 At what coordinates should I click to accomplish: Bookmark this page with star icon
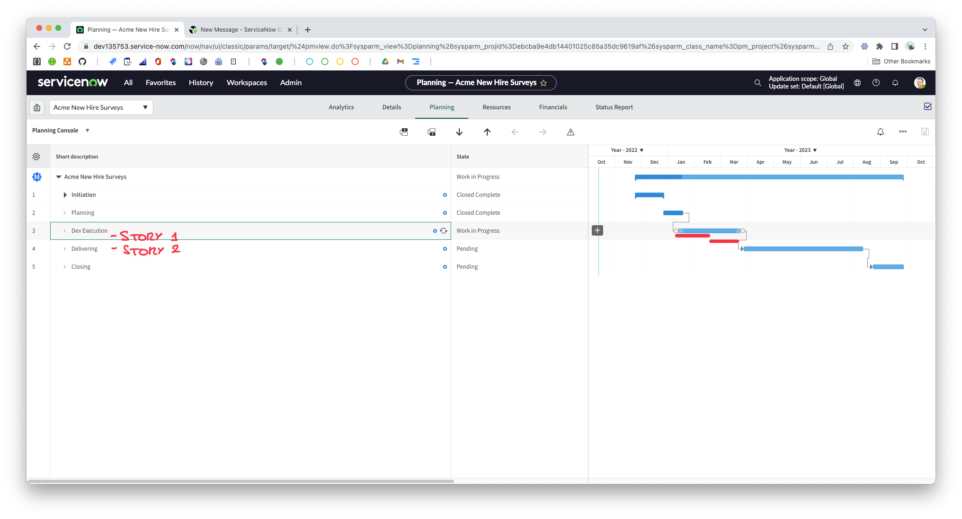846,46
